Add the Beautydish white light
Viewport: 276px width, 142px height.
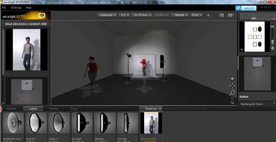[x=13, y=127]
